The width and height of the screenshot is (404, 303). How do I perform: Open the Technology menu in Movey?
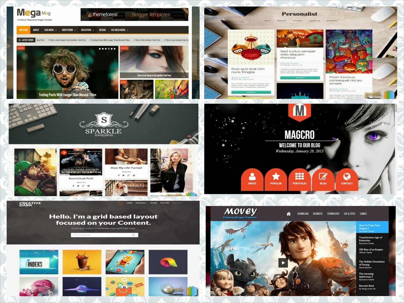(333, 214)
